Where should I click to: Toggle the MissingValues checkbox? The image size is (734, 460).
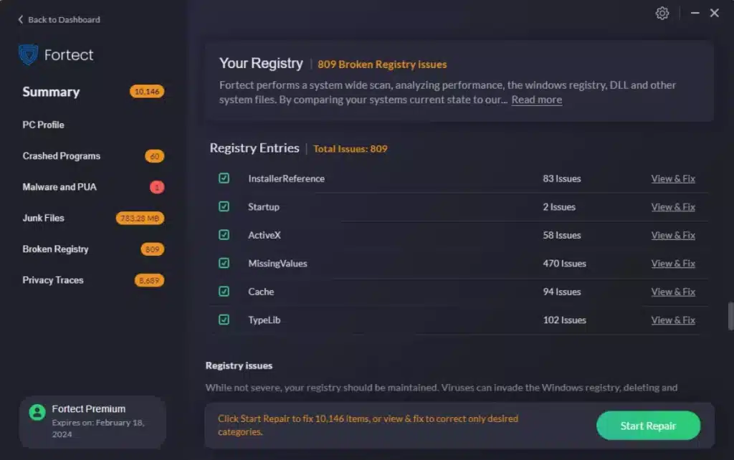[224, 263]
